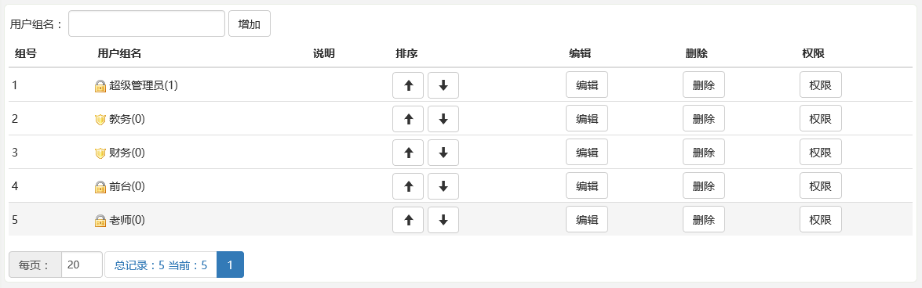Move 老师 group up with arrow
Image resolution: width=922 pixels, height=288 pixels.
click(x=408, y=220)
